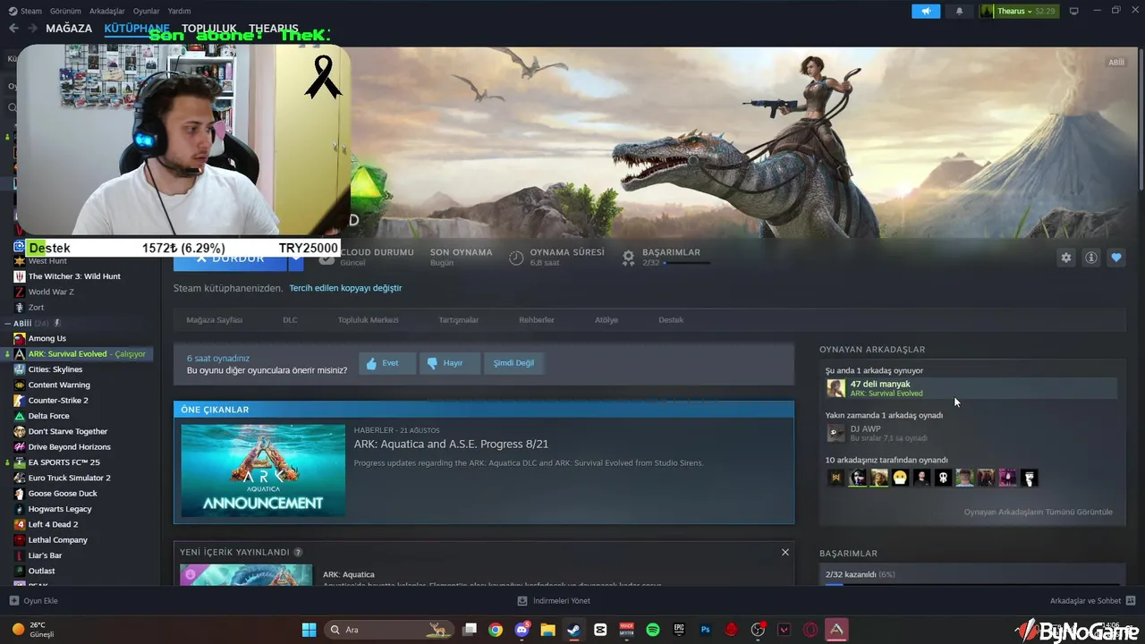Click the BAŞARIMLAR header progress bar
The height and width of the screenshot is (644, 1145).
tap(687, 263)
